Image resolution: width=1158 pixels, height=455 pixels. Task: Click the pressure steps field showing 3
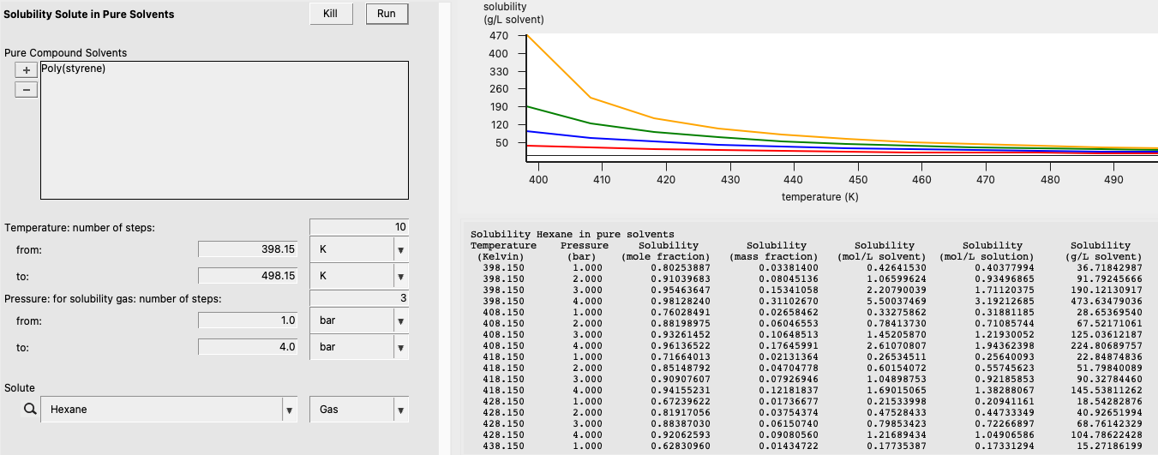tap(358, 298)
